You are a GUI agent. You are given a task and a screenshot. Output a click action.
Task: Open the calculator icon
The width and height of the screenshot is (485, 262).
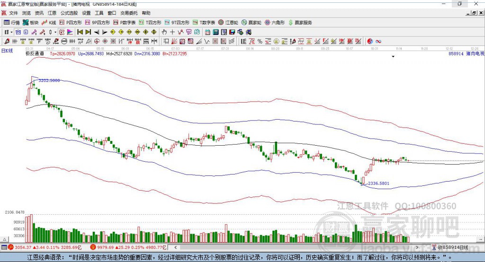coord(216,32)
